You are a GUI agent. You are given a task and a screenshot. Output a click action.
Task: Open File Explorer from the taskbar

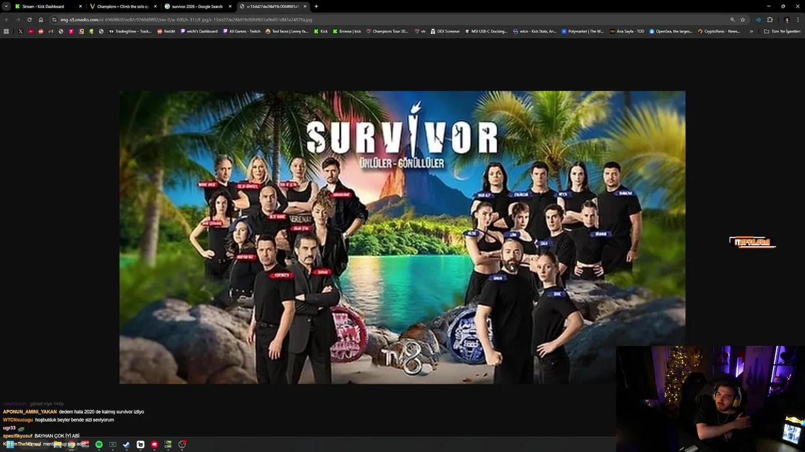pyautogui.click(x=57, y=444)
